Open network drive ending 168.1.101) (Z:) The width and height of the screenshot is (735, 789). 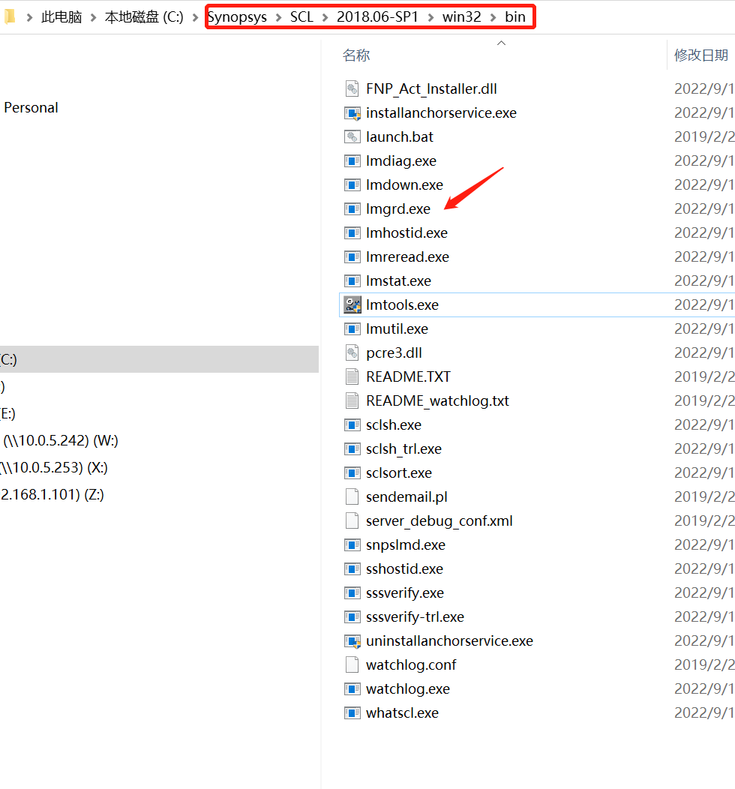[52, 495]
